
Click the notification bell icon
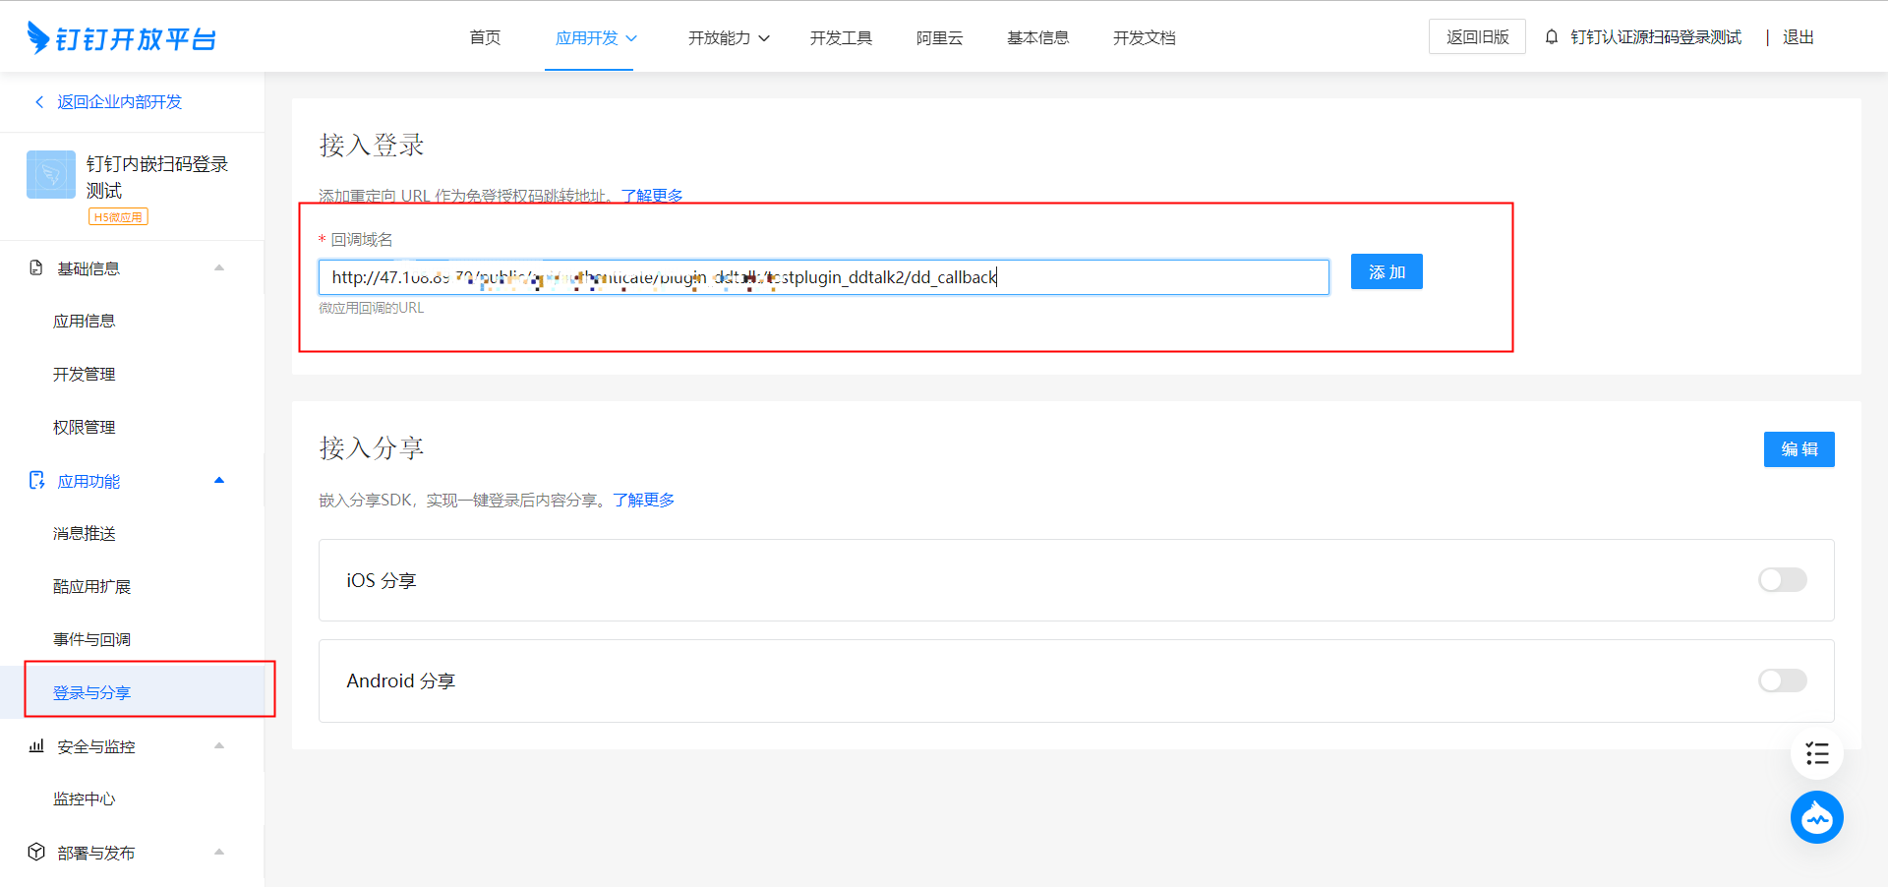coord(1552,37)
